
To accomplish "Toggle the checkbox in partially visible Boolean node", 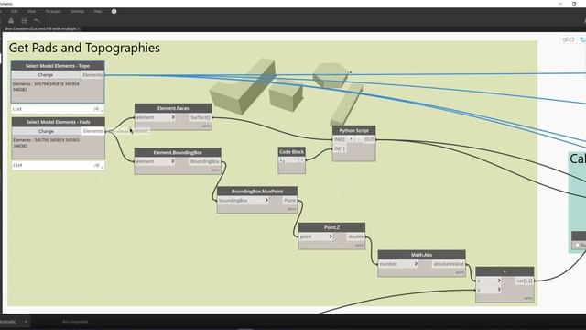I will (578, 245).
